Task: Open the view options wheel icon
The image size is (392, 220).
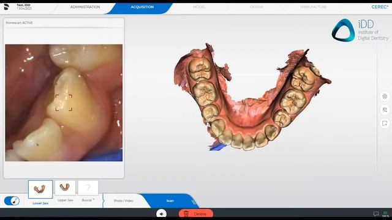Action: (x=385, y=97)
